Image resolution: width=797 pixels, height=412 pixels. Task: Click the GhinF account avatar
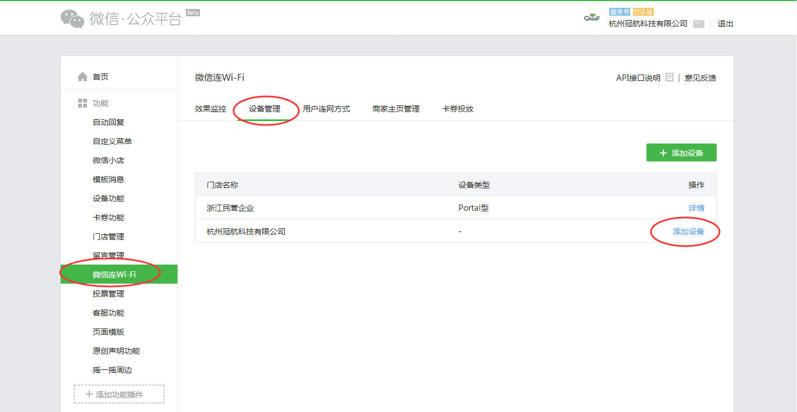(592, 18)
